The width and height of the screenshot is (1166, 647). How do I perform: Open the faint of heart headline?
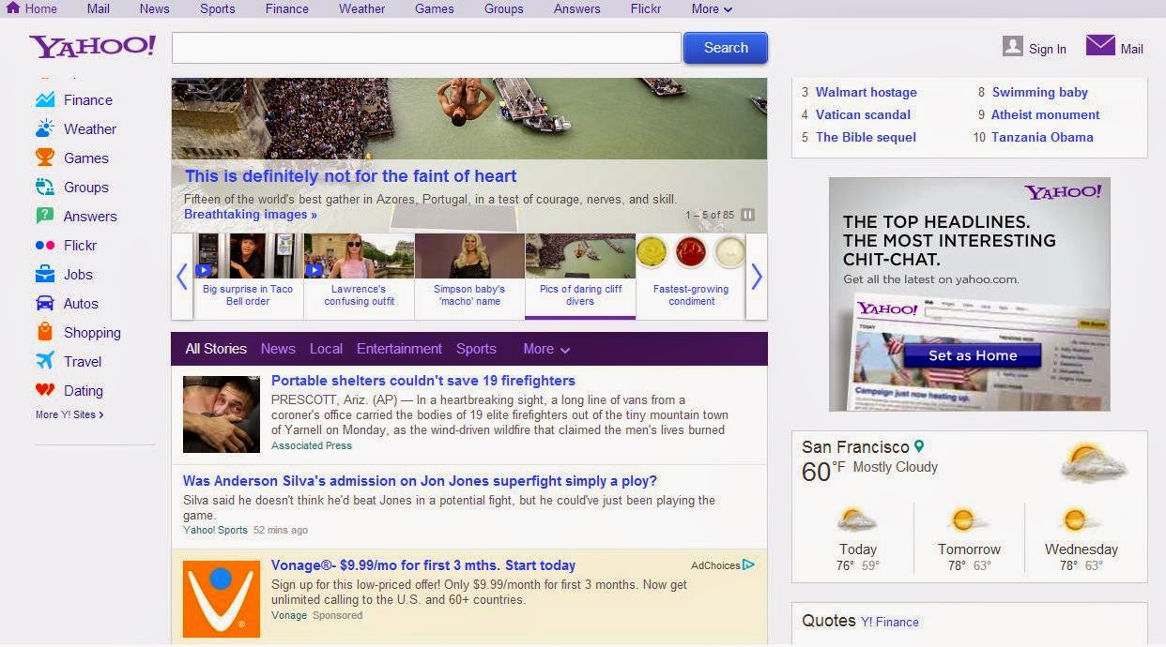pyautogui.click(x=350, y=175)
